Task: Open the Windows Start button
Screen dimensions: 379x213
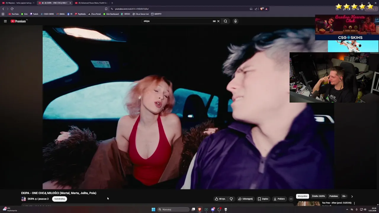Action: [153, 209]
